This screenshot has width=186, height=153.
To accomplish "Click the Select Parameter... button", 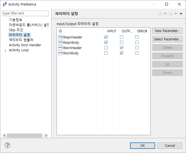I will point(167,39).
